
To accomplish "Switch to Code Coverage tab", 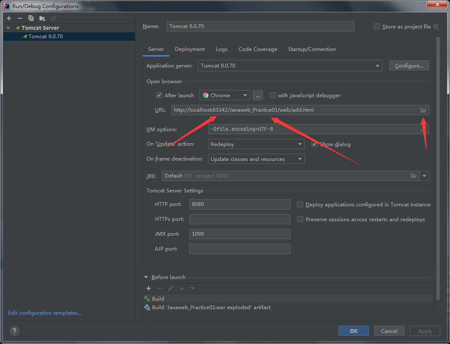I will [258, 49].
